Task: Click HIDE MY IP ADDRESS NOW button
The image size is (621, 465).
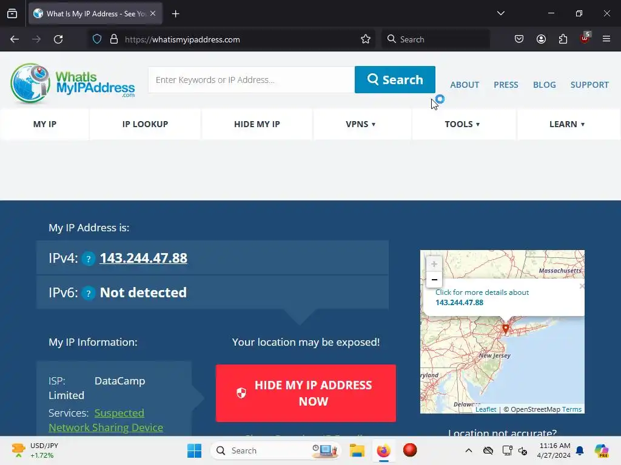Action: [x=306, y=393]
